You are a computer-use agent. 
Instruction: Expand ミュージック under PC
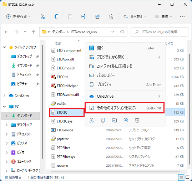click(x=7, y=162)
